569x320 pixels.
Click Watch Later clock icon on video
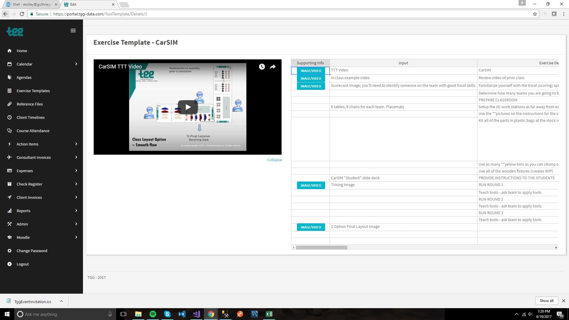262,67
